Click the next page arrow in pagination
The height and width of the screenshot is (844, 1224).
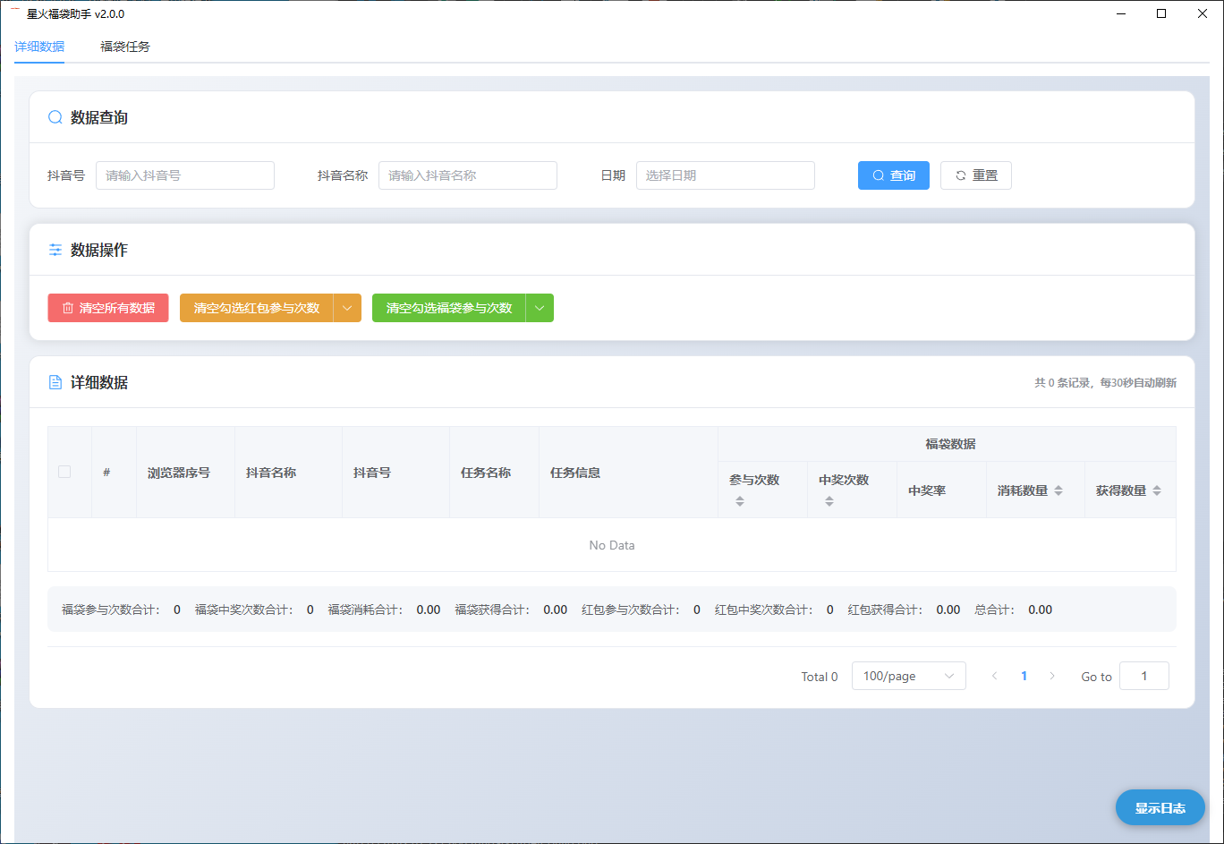pyautogui.click(x=1052, y=676)
